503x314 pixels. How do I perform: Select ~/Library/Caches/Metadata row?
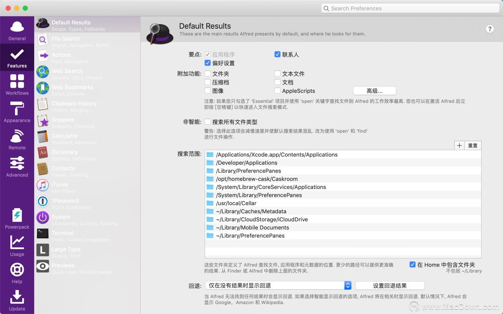(343, 211)
